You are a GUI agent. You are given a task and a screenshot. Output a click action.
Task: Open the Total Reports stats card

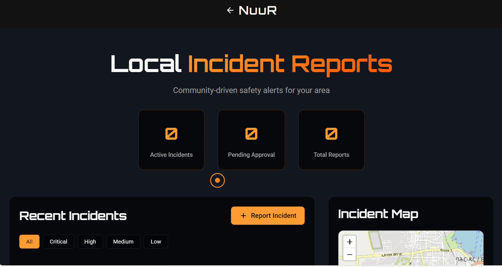click(331, 140)
